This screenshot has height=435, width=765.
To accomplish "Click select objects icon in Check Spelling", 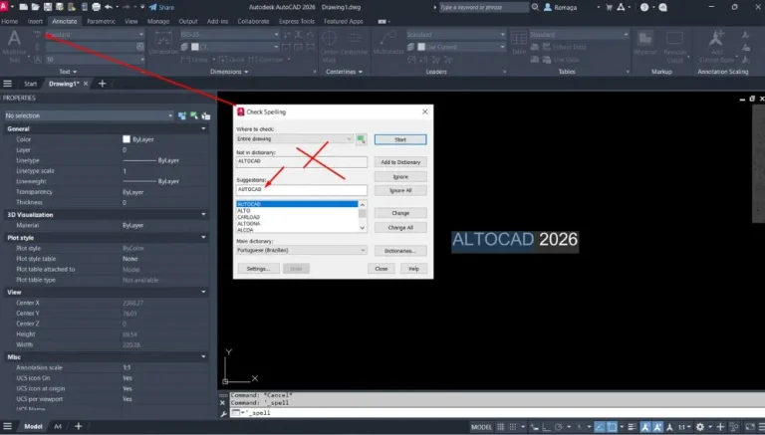I will click(x=361, y=139).
